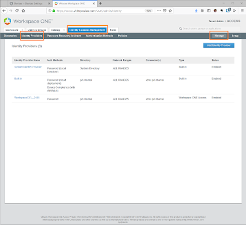Screen dimensions: 246x225
Task: Switch to the Devices Settings browser tab
Action: coord(30,4)
